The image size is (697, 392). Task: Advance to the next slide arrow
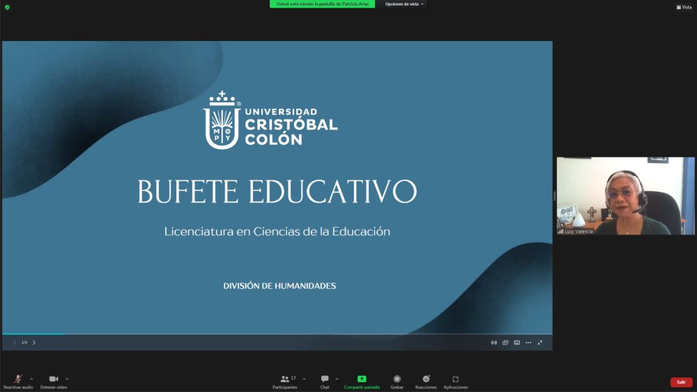click(34, 343)
